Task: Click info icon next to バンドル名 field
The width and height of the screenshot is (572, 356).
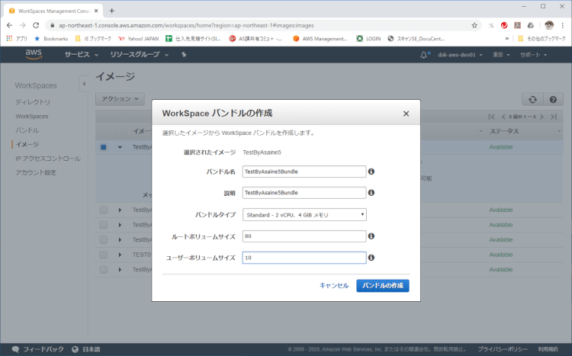Action: tap(371, 172)
